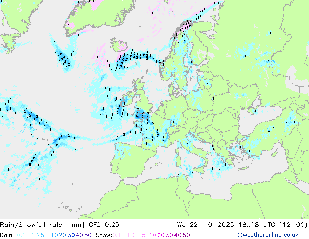Click the weatheronline.co.uk copyright link
This screenshot has width=309, height=239.
click(268, 235)
